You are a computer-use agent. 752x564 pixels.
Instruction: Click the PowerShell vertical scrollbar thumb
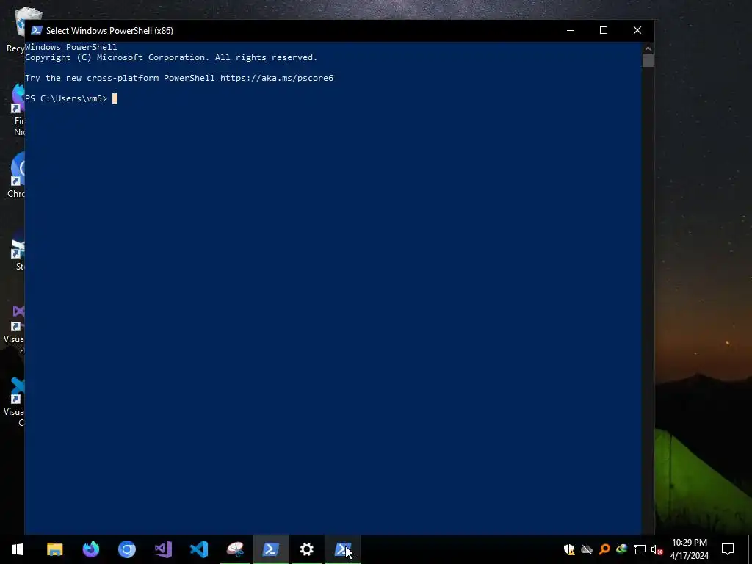click(x=648, y=61)
